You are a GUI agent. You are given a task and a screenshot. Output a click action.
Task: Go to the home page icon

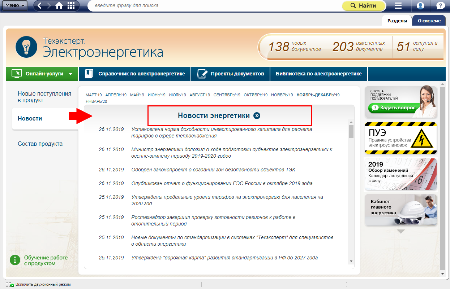59,6
